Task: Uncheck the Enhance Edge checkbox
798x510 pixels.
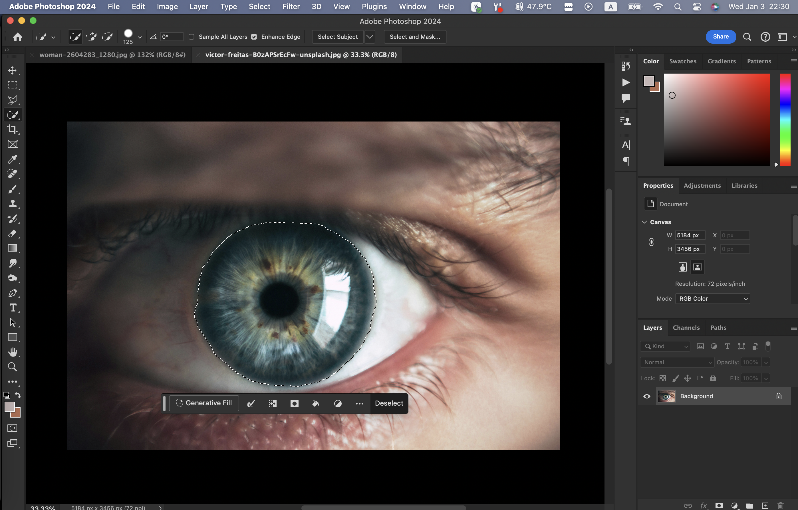Action: click(x=254, y=37)
